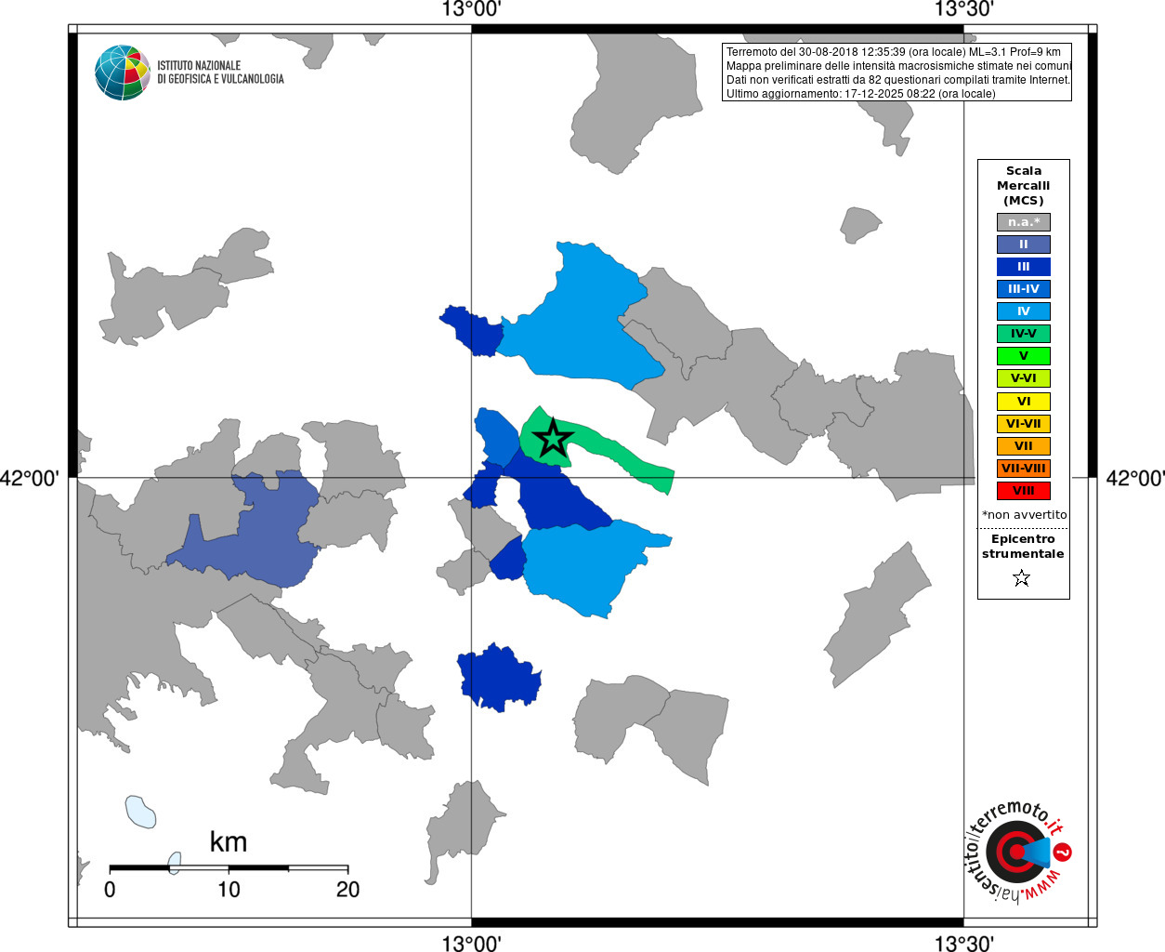Click 'ISTITUTO NAZIONALE DI GEOFISICA E VULCANOLOGIA' text
1165x952 pixels.
[x=220, y=73]
